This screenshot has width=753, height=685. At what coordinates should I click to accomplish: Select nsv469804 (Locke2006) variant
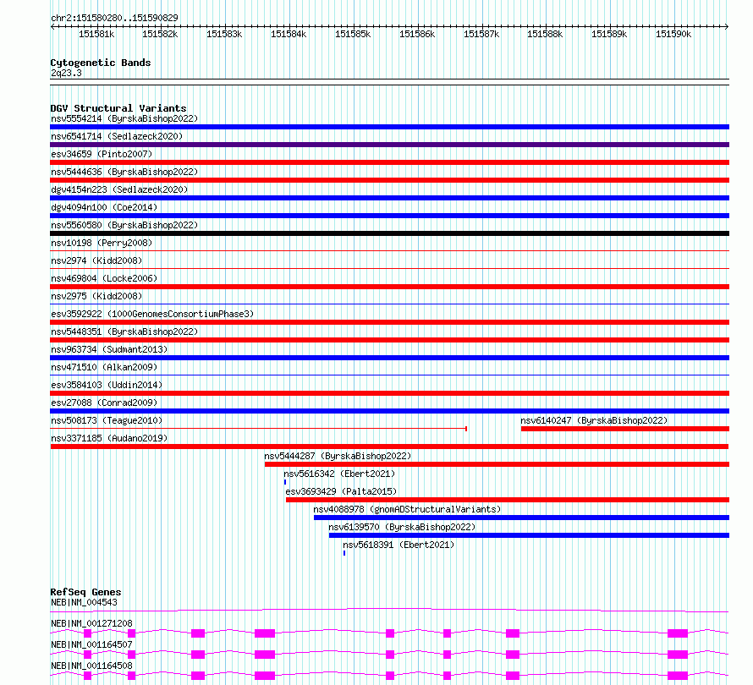(x=104, y=278)
